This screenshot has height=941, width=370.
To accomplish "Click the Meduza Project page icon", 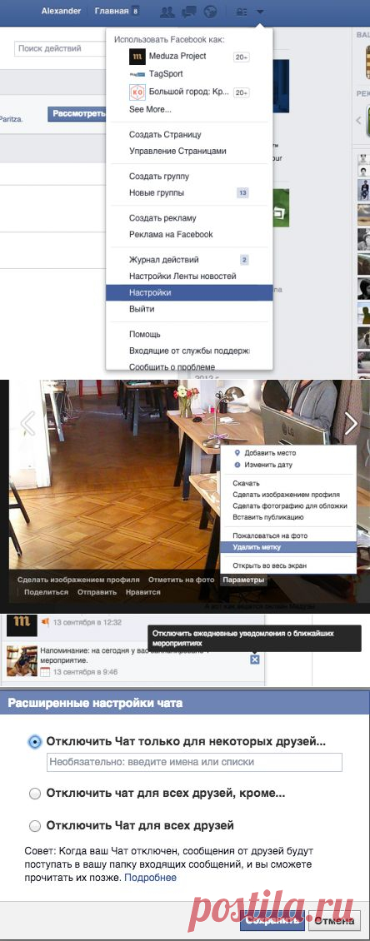I will click(137, 57).
